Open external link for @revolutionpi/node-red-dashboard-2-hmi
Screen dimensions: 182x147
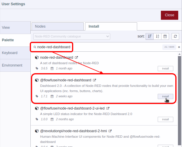110,131
